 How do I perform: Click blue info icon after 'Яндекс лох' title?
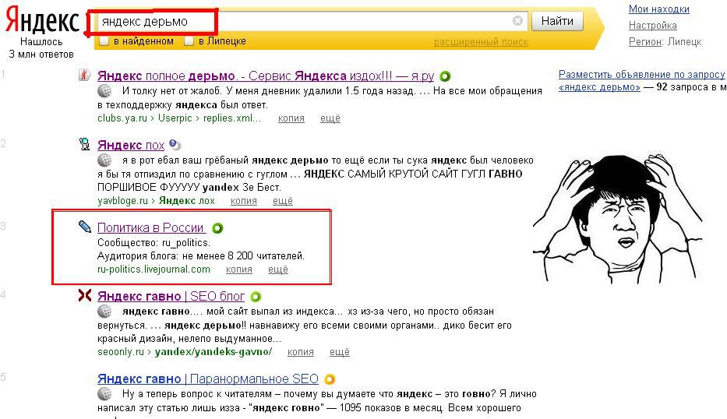[175, 145]
